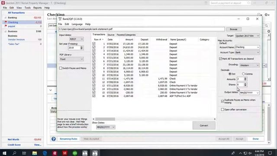Open Task View in the taskbar
This screenshot has height=156, width=277.
click(x=24, y=153)
